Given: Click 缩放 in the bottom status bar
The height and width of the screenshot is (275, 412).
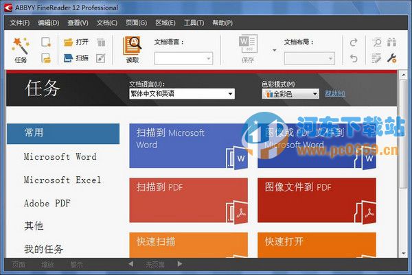Looking at the screenshot, I should (47, 265).
